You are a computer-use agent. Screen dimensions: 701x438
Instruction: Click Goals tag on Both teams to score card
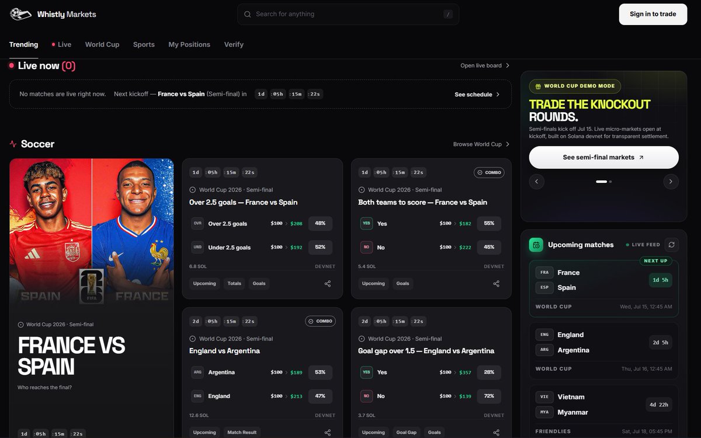point(403,284)
